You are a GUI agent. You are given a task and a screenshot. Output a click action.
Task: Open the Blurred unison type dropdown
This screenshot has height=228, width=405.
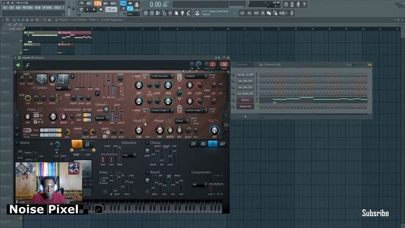click(102, 118)
